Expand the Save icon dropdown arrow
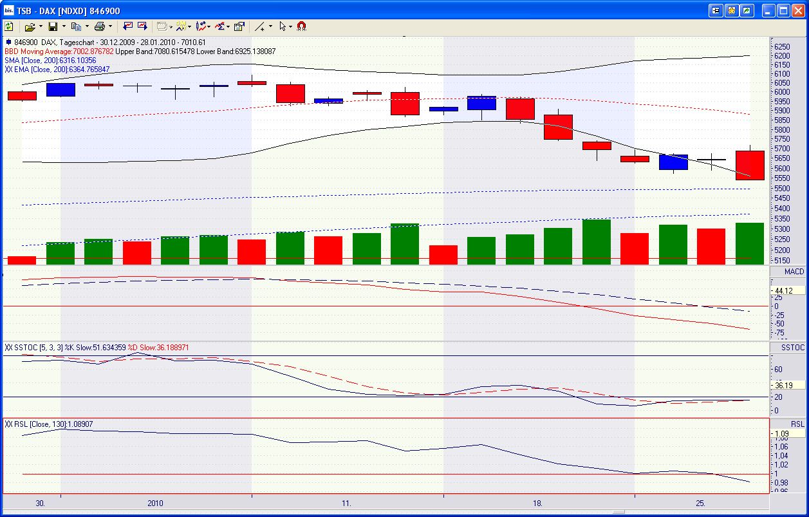The height and width of the screenshot is (517, 809). pyautogui.click(x=62, y=26)
